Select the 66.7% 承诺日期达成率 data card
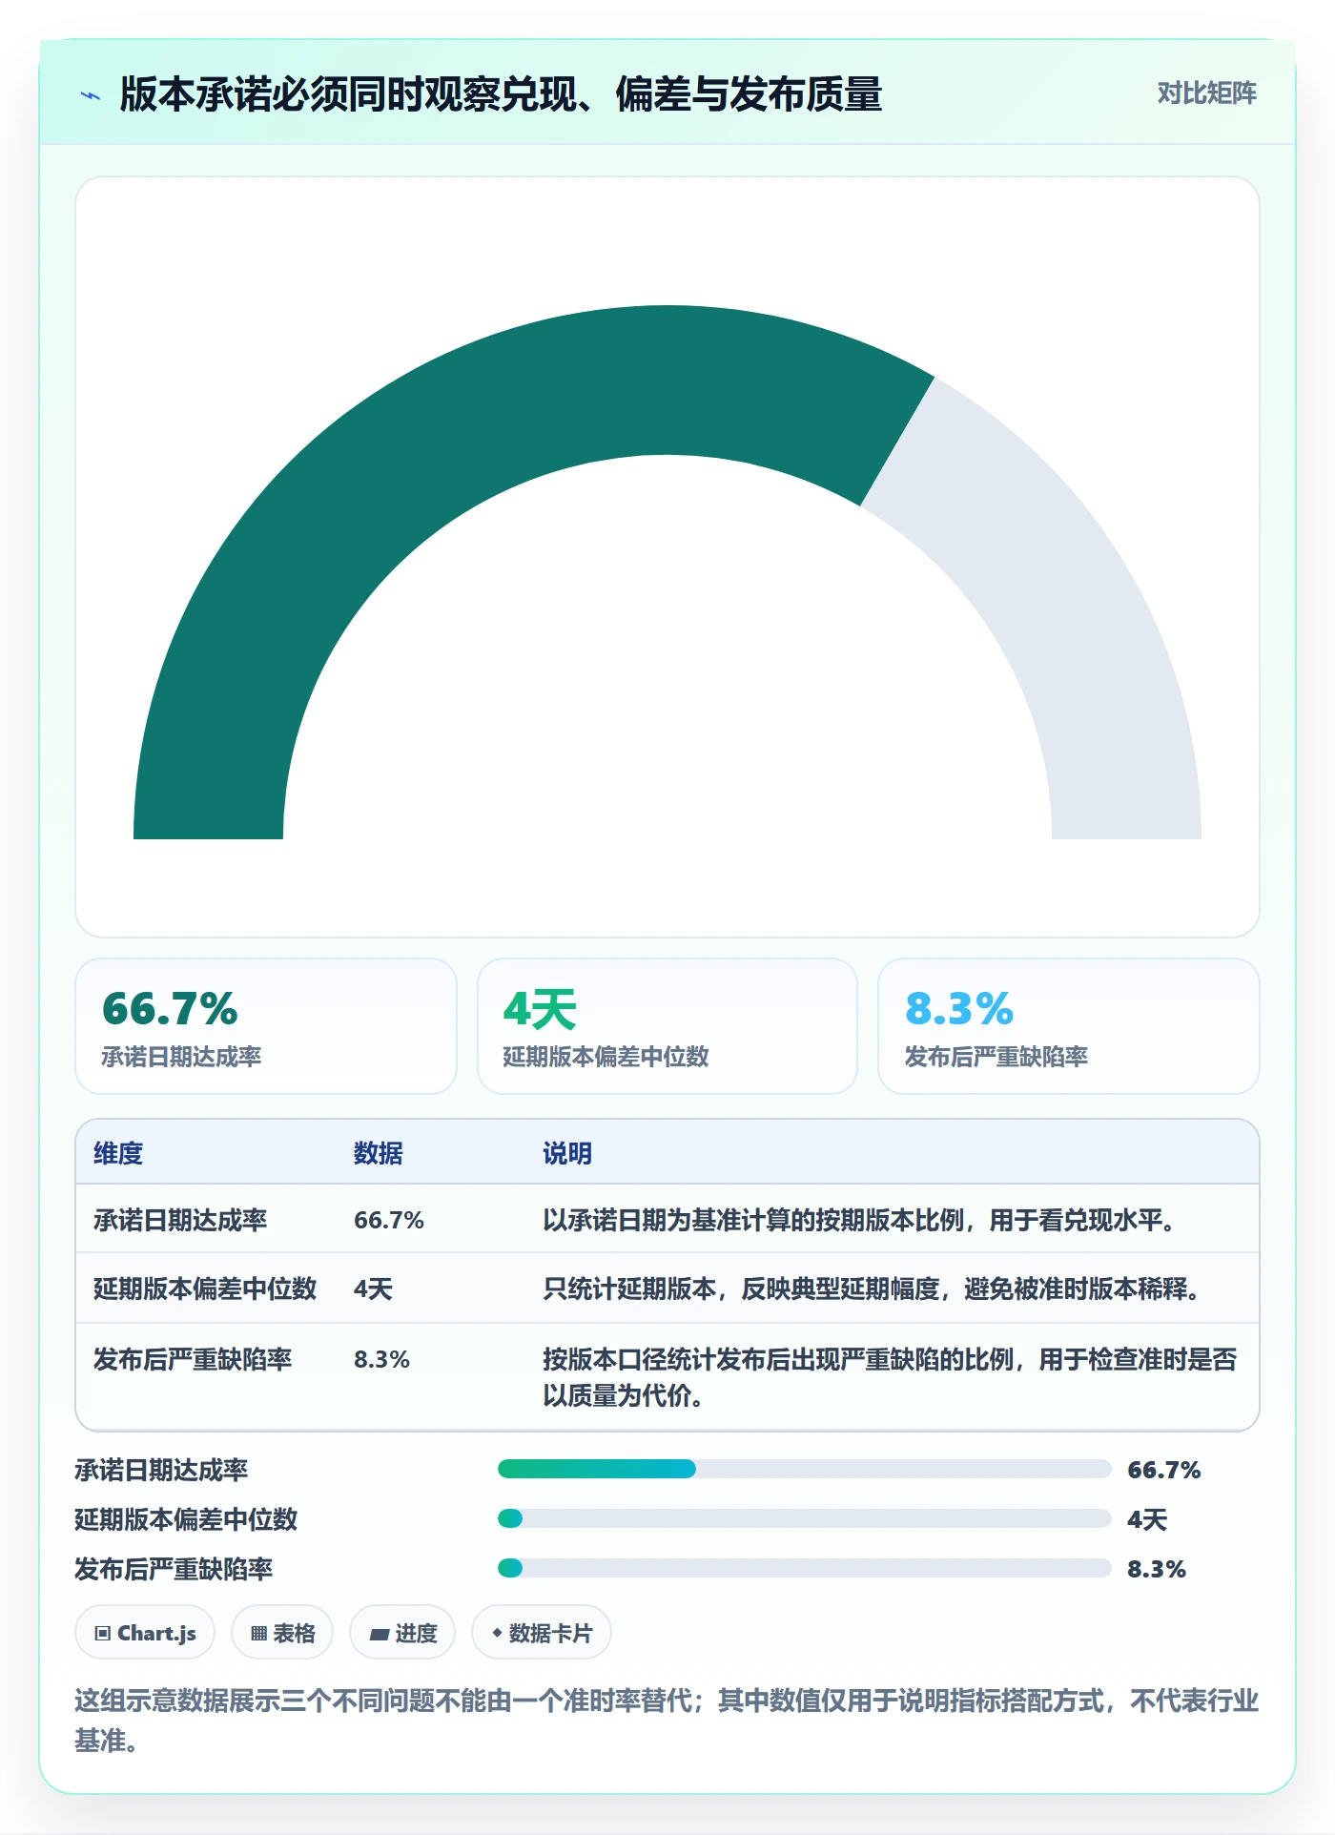 (266, 1026)
